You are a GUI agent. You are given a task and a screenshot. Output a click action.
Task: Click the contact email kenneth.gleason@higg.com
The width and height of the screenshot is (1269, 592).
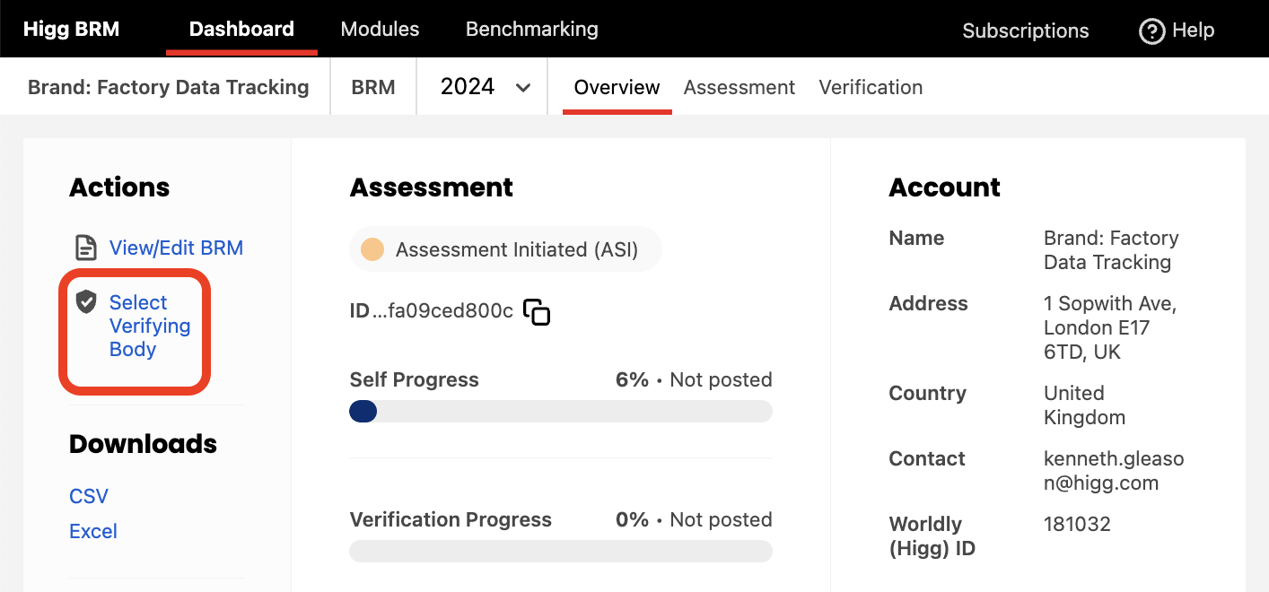pos(1114,471)
